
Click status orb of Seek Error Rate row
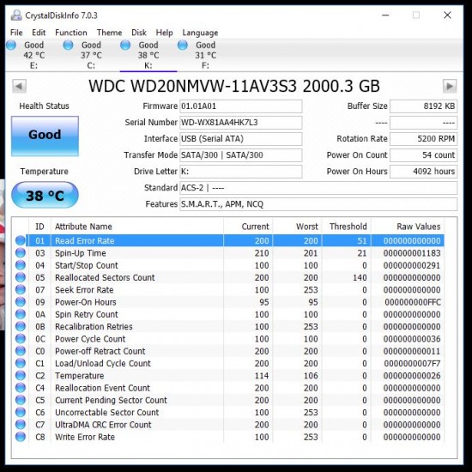pos(21,289)
